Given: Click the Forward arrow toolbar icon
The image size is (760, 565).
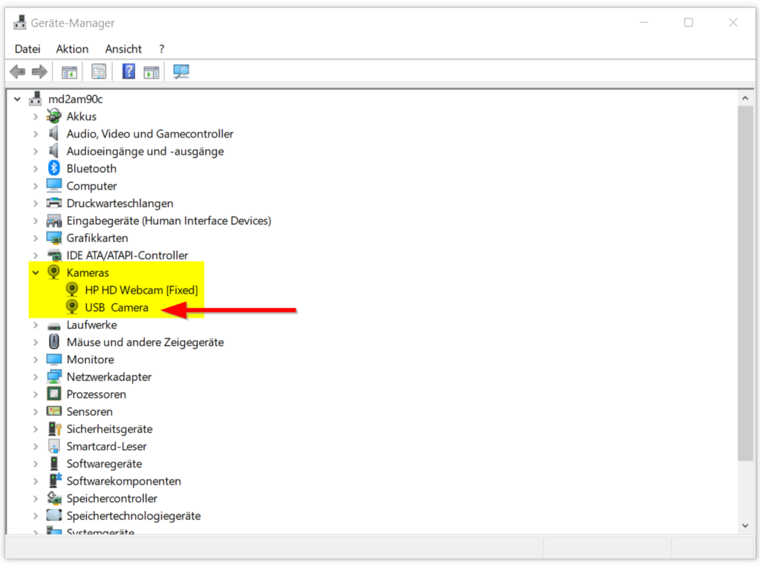Looking at the screenshot, I should point(39,72).
